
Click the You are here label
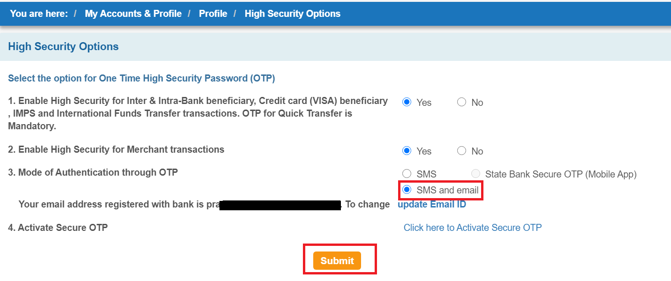(38, 14)
